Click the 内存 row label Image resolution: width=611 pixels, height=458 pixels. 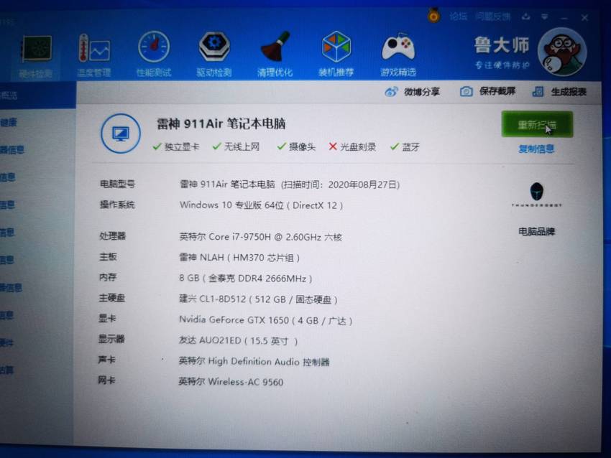[x=108, y=277]
